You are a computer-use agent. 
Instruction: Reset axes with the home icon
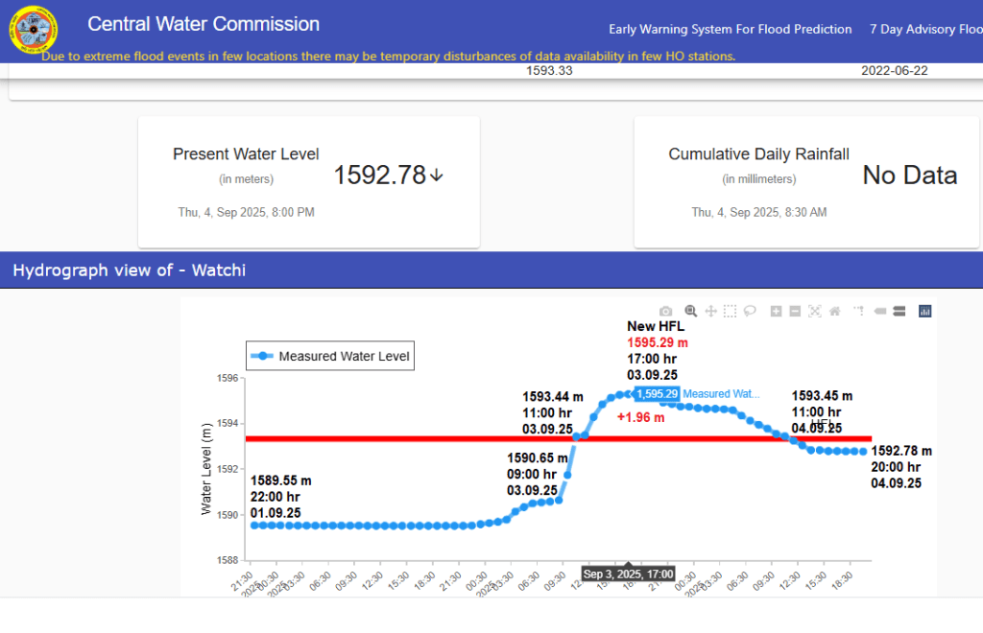pos(835,311)
